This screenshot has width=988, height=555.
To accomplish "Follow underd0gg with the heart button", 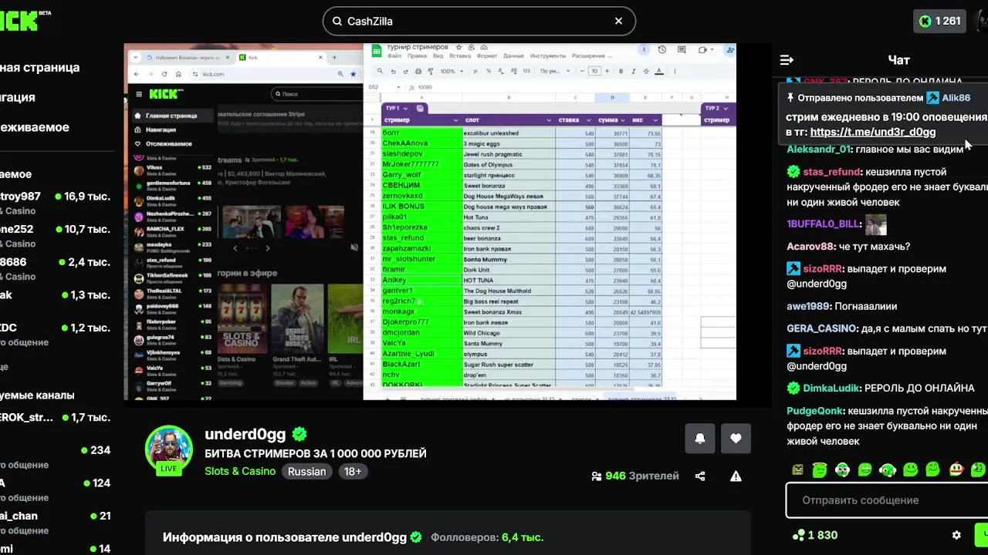I will 736,439.
